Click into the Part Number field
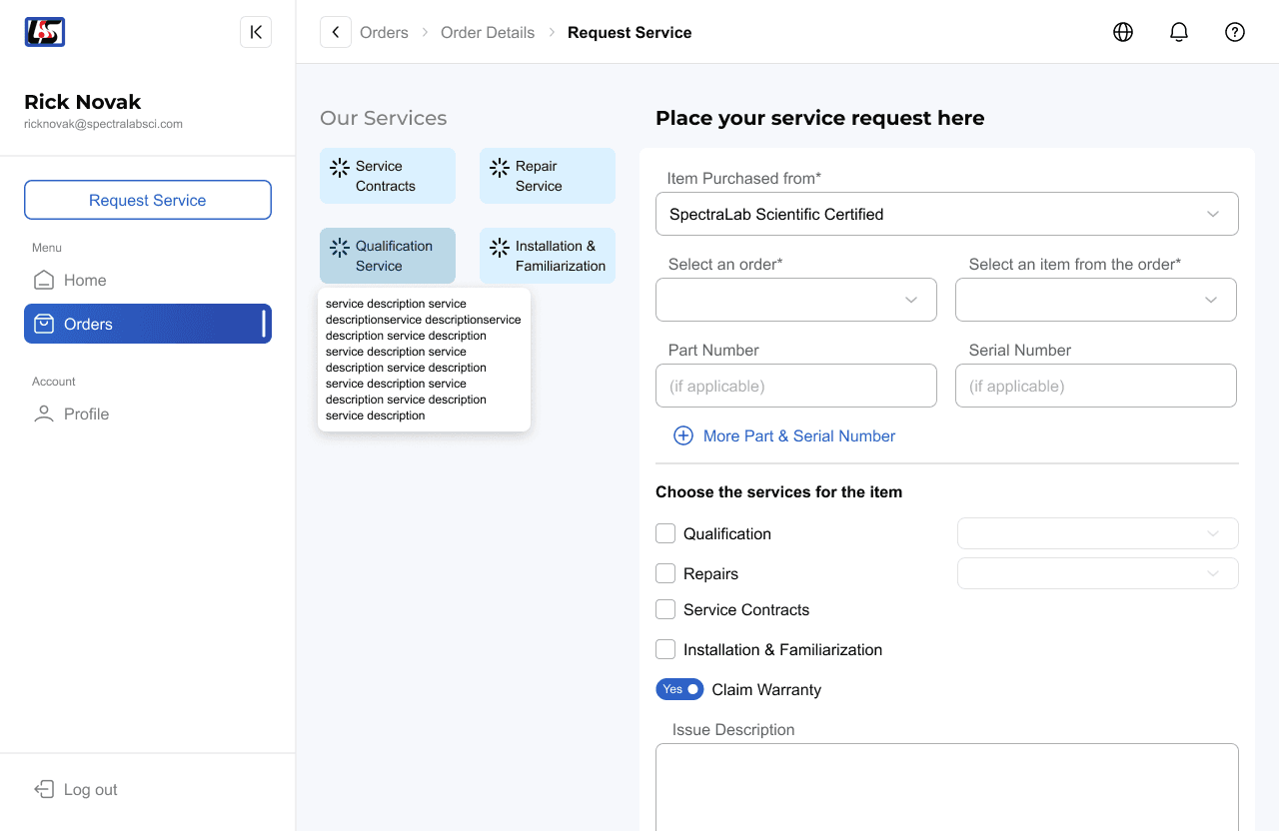 pyautogui.click(x=796, y=386)
